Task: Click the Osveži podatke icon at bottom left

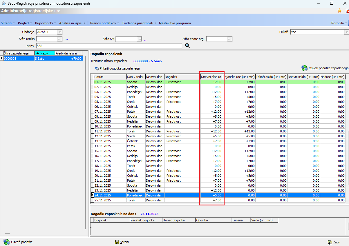Action: [x=6, y=242]
